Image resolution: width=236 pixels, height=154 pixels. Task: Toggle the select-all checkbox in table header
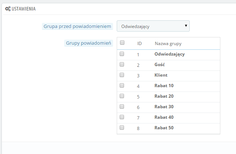tap(122, 42)
